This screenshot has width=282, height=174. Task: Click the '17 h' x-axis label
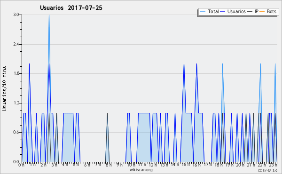[x=208, y=165]
